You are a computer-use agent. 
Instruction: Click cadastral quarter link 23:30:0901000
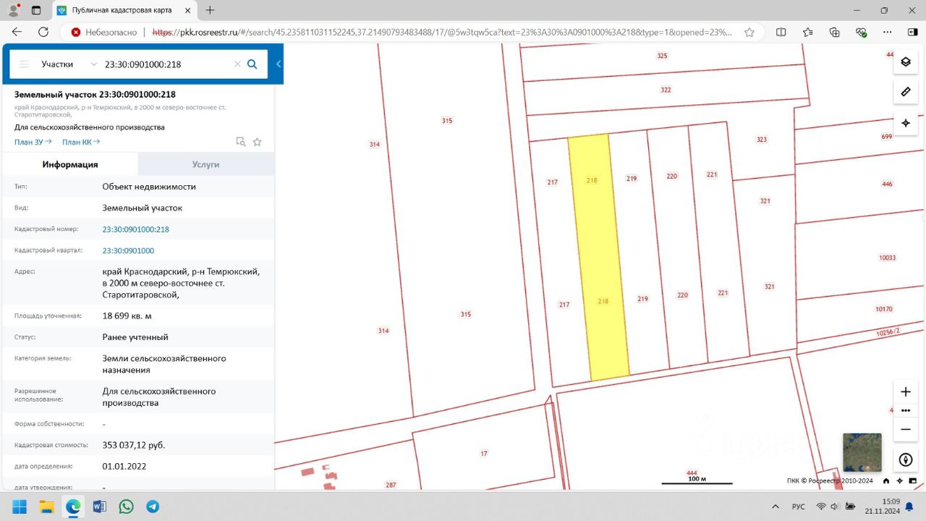pyautogui.click(x=128, y=250)
